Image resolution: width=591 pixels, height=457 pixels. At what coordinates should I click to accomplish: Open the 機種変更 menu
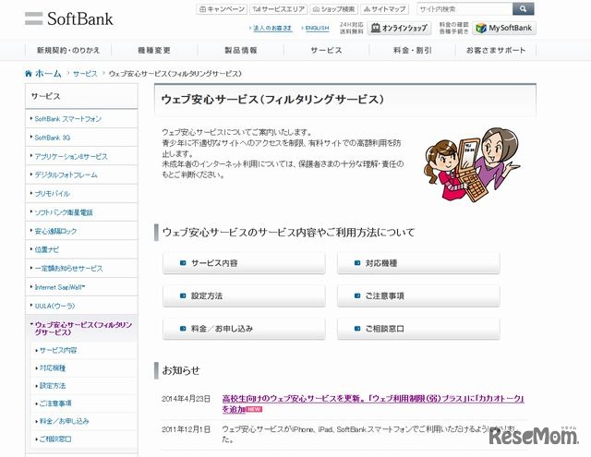click(154, 50)
